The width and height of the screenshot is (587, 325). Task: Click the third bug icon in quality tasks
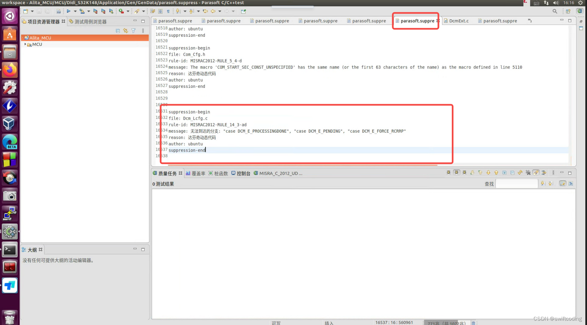click(465, 173)
